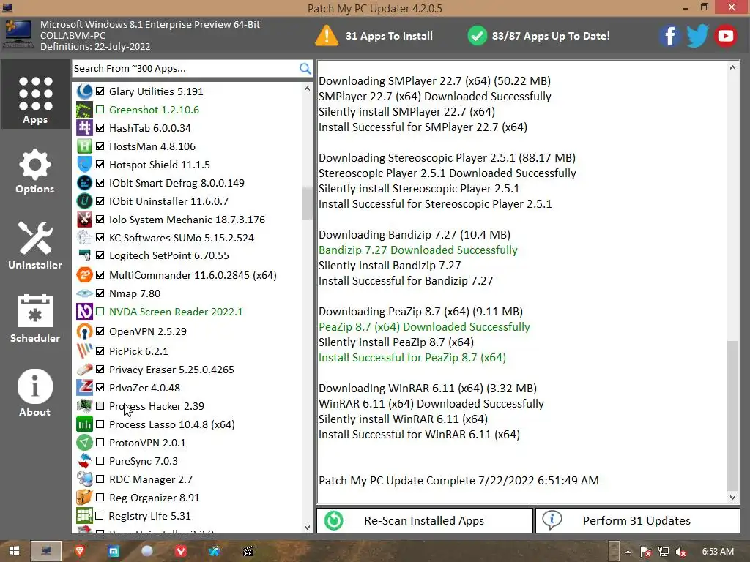The image size is (750, 562).
Task: Click the NVDA Screen Reader icon
Action: click(x=84, y=312)
